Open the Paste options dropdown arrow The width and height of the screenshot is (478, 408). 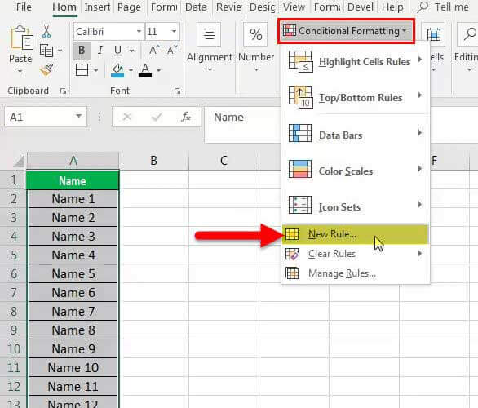pos(20,72)
